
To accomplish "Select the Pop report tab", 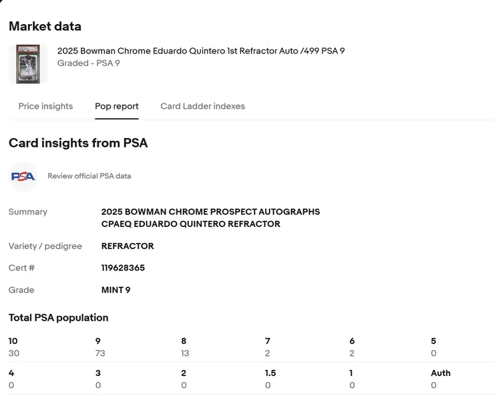I will [117, 106].
